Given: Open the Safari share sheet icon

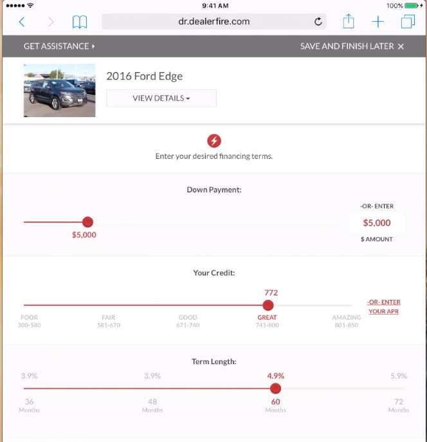Looking at the screenshot, I should [349, 21].
